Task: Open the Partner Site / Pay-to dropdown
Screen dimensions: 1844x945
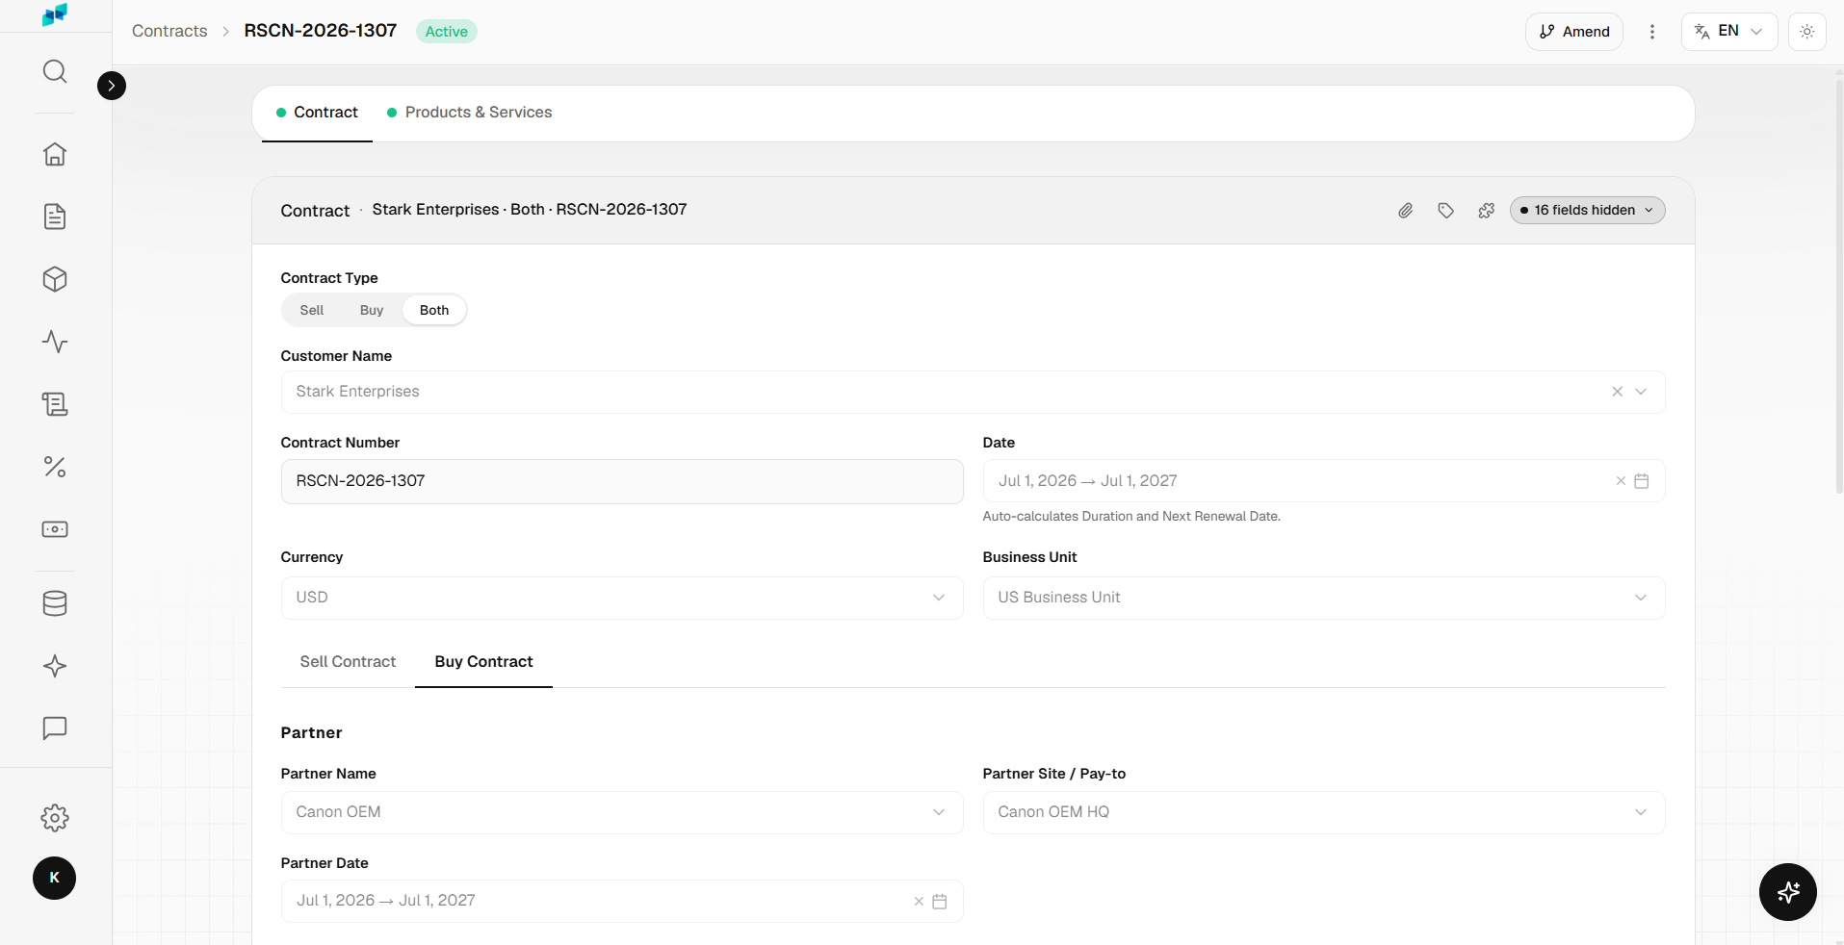Action: coord(1324,812)
